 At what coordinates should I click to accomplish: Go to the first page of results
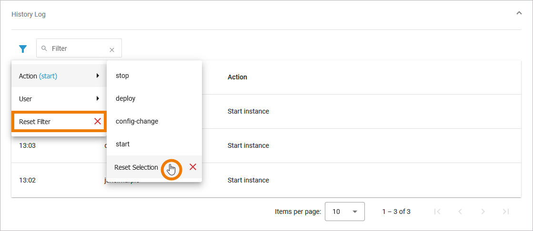[437, 212]
